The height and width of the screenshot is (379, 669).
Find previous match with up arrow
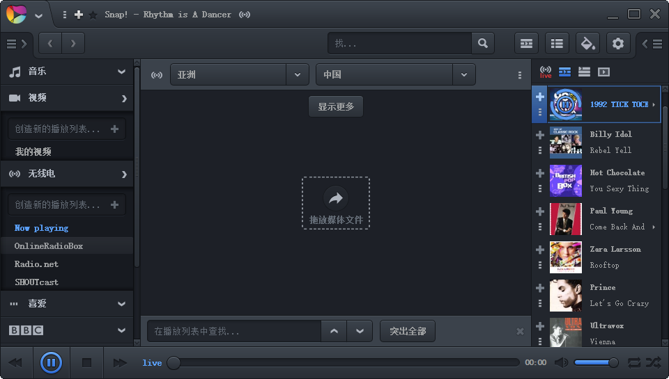[x=334, y=331]
